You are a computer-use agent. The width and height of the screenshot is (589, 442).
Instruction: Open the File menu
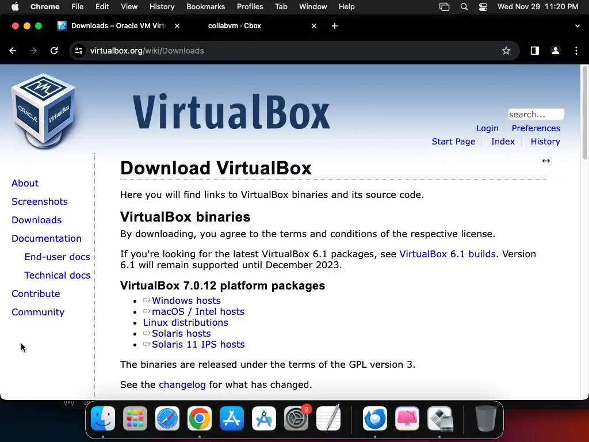coord(78,7)
